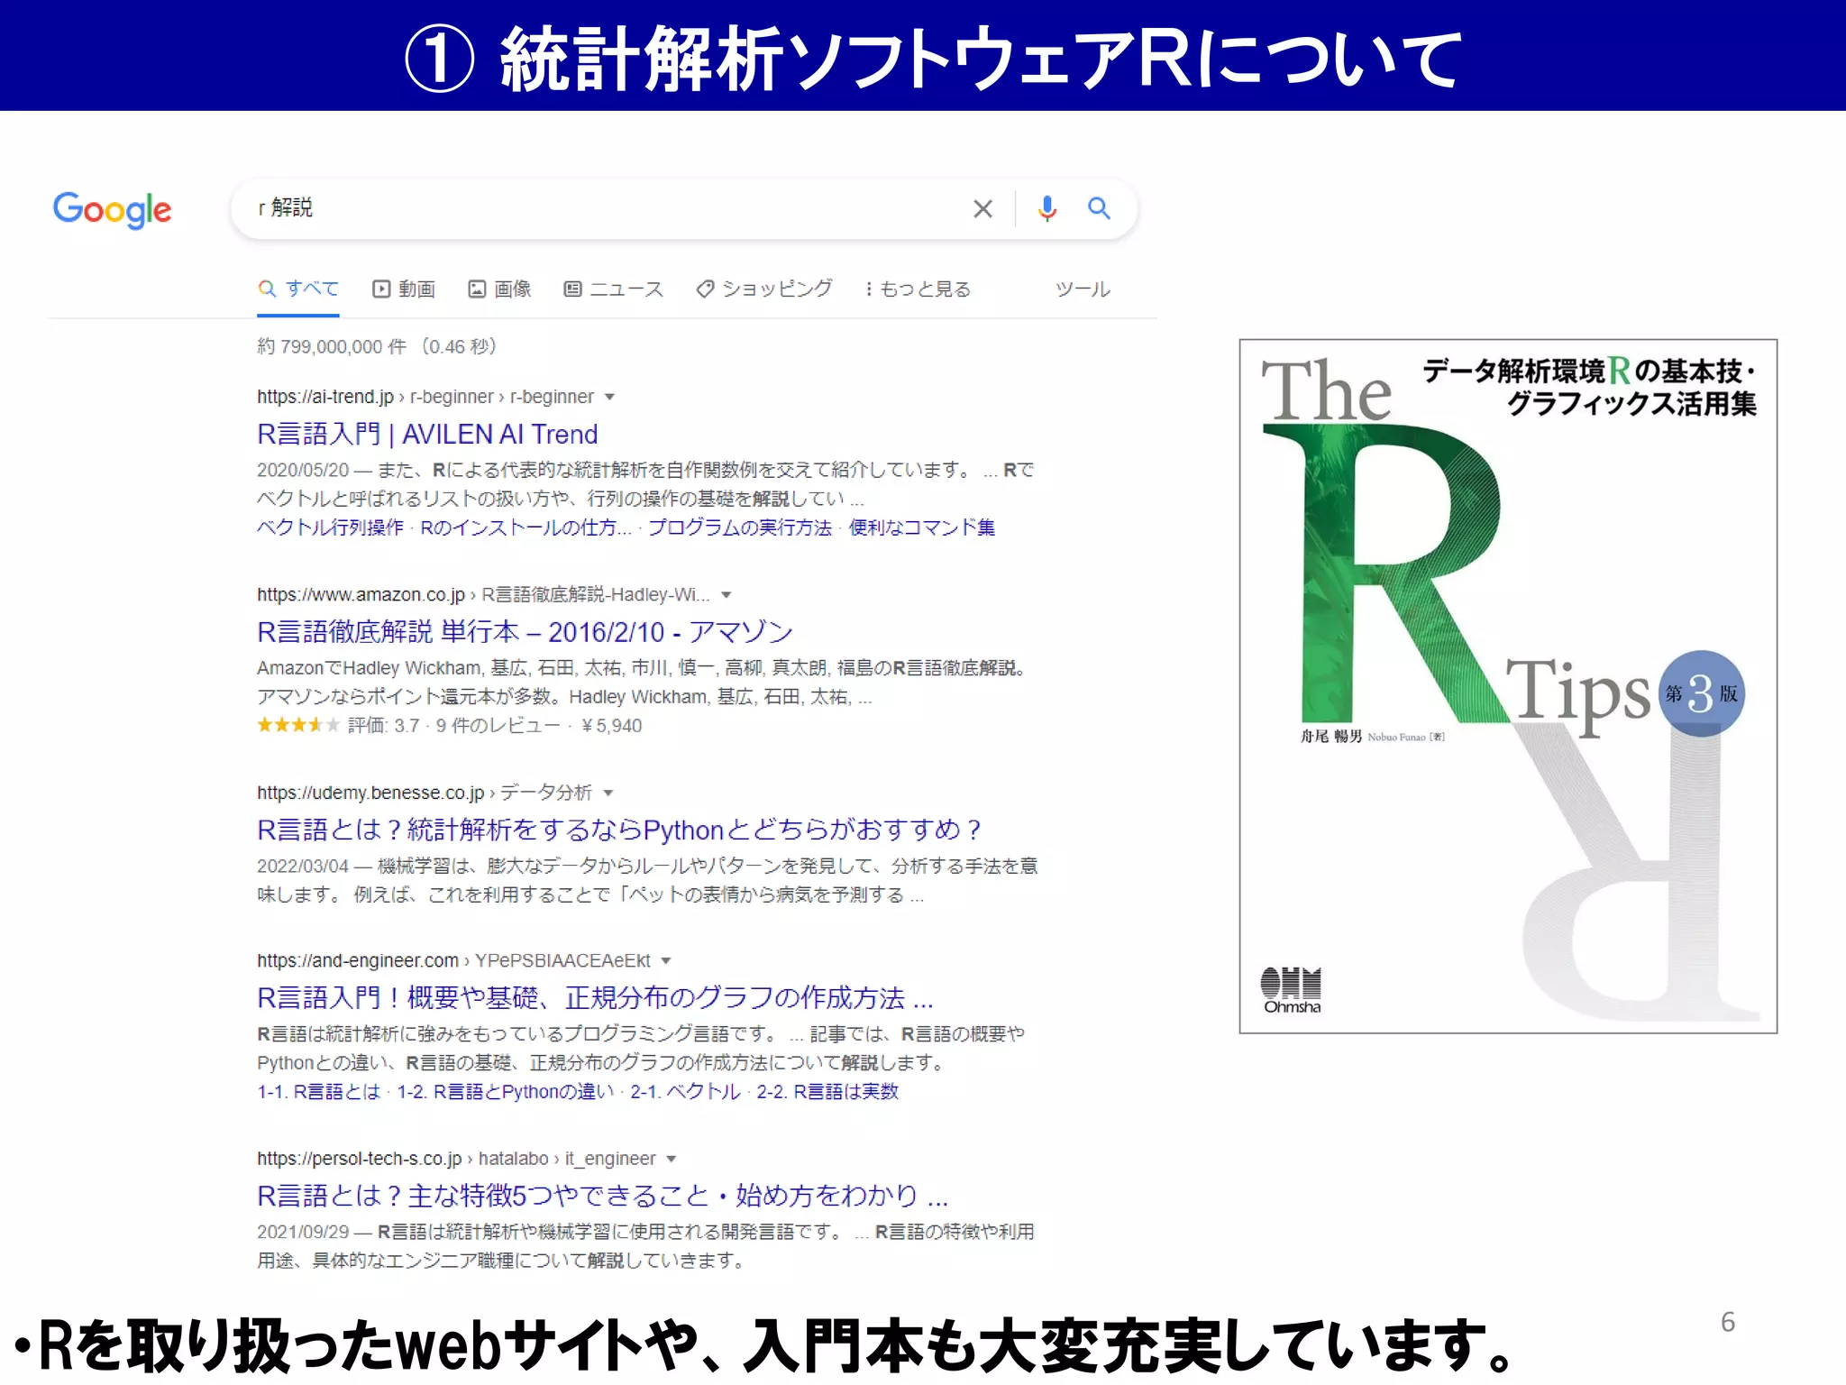The height and width of the screenshot is (1385, 1846).
Task: Click the 便利なコマンド集 sitelink
Action: [922, 527]
